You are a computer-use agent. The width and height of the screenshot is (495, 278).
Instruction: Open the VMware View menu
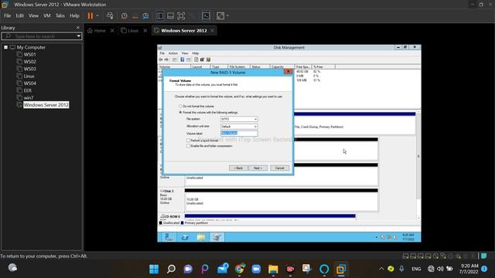[33, 15]
